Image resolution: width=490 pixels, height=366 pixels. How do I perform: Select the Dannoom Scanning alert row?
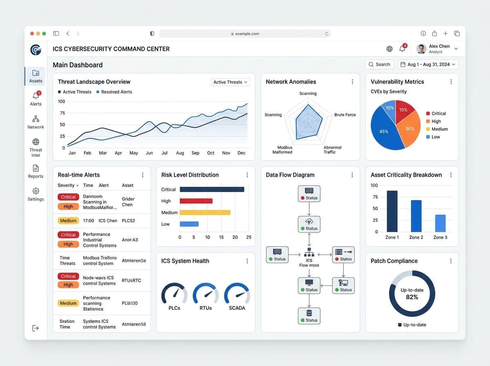coord(102,202)
